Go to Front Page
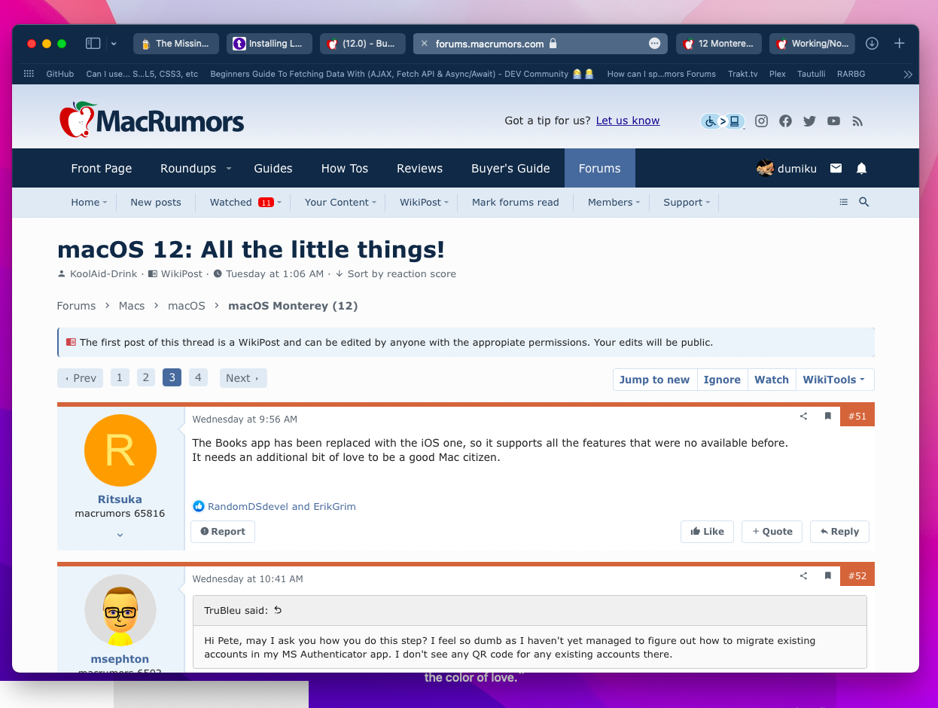This screenshot has width=938, height=708. click(102, 168)
